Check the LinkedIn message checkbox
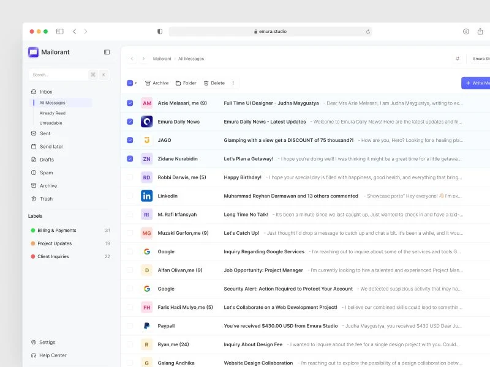 coord(130,196)
